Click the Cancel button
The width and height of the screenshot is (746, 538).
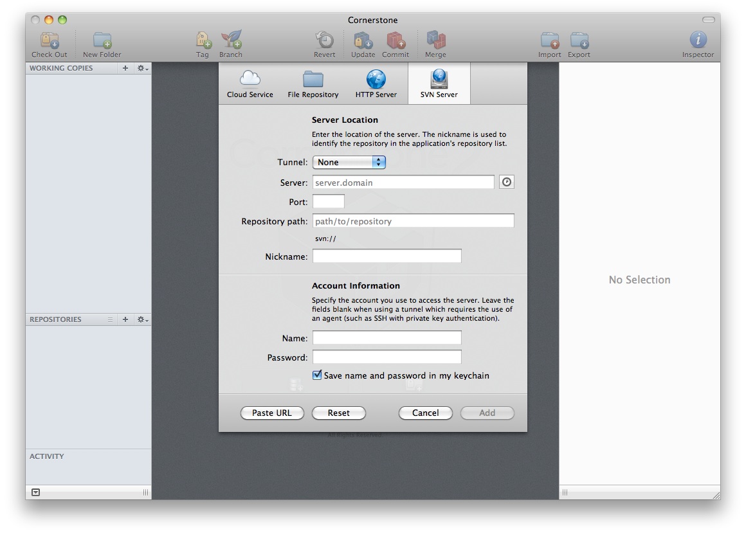[425, 413]
